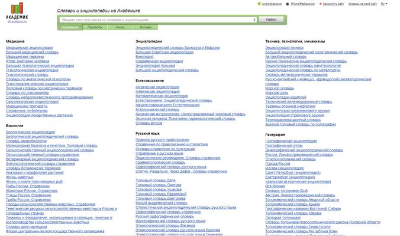
Task: Open the dic.academic.ru link under logo
Action: [x=17, y=21]
